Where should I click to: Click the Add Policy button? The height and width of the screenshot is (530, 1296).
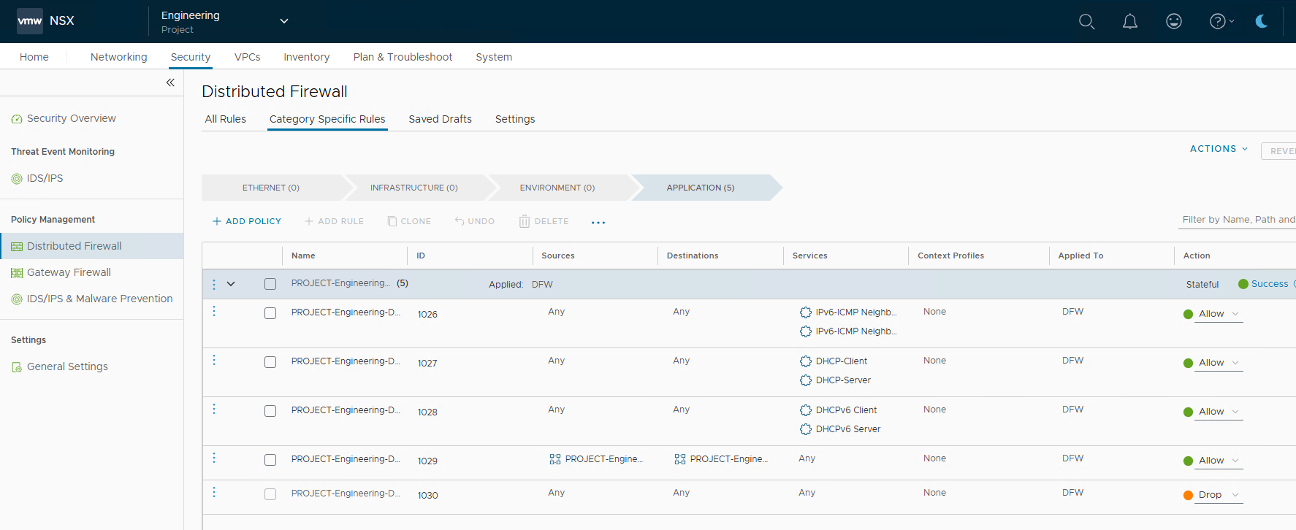pyautogui.click(x=246, y=221)
